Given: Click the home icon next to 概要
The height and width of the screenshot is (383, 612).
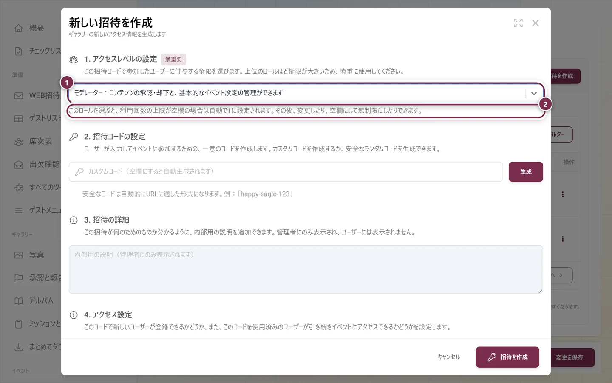Looking at the screenshot, I should 19,28.
